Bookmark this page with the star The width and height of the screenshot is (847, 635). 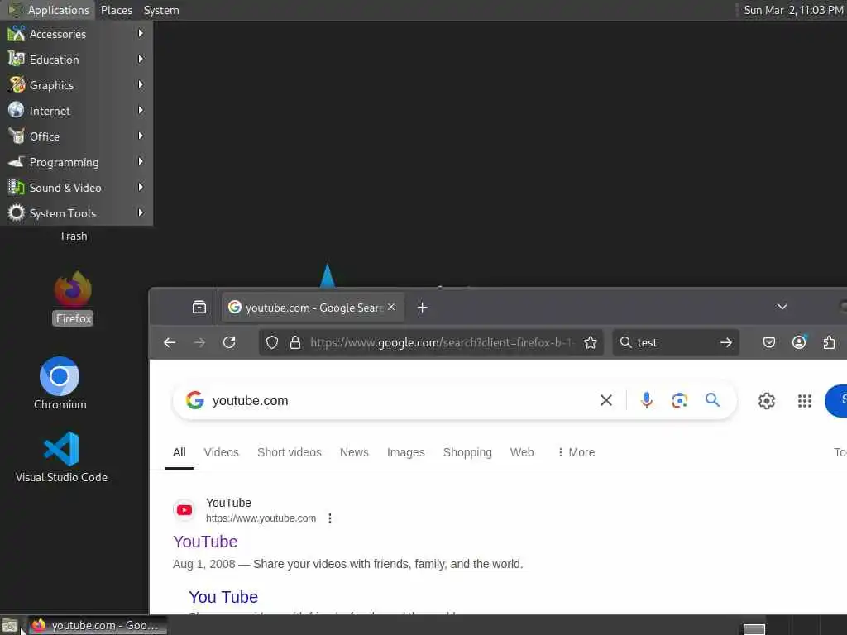tap(591, 342)
